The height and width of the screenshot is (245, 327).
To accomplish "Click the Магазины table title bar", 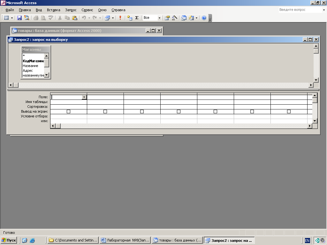I will pyautogui.click(x=36, y=49).
